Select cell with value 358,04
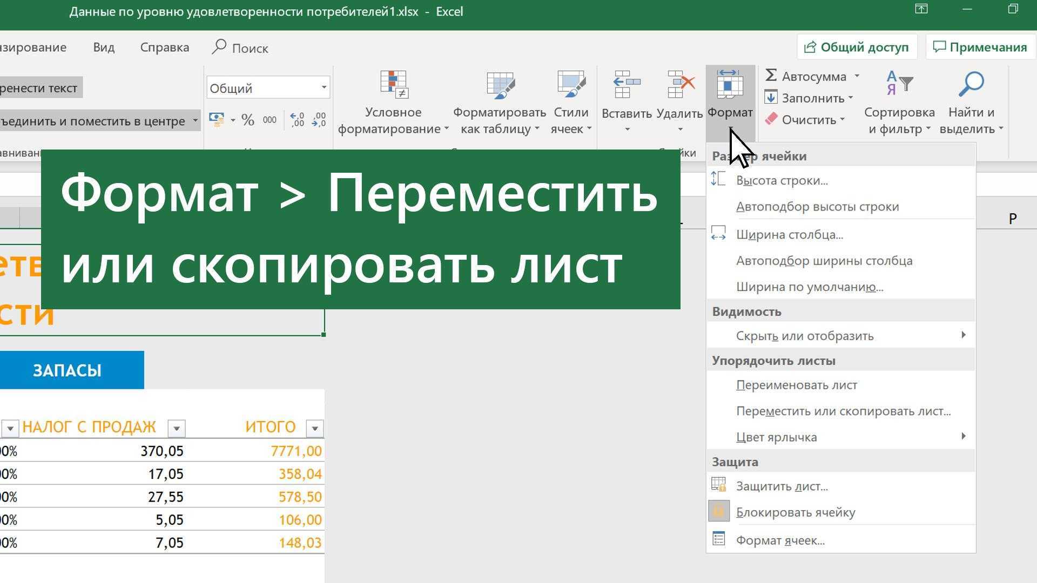The width and height of the screenshot is (1037, 583). click(x=300, y=474)
